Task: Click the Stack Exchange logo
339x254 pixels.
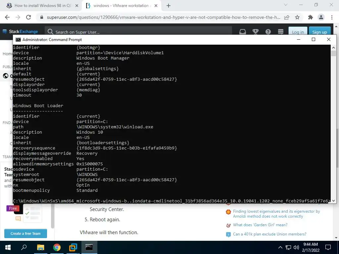Action: [24, 31]
